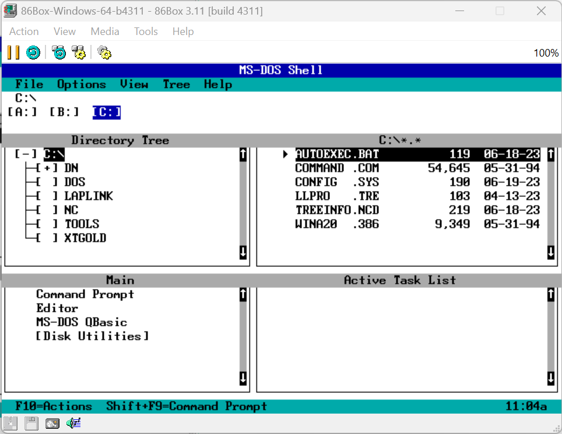Screen dimensions: 562x434
Task: Click the box beside XTGOLD directory
Action: tap(47, 238)
